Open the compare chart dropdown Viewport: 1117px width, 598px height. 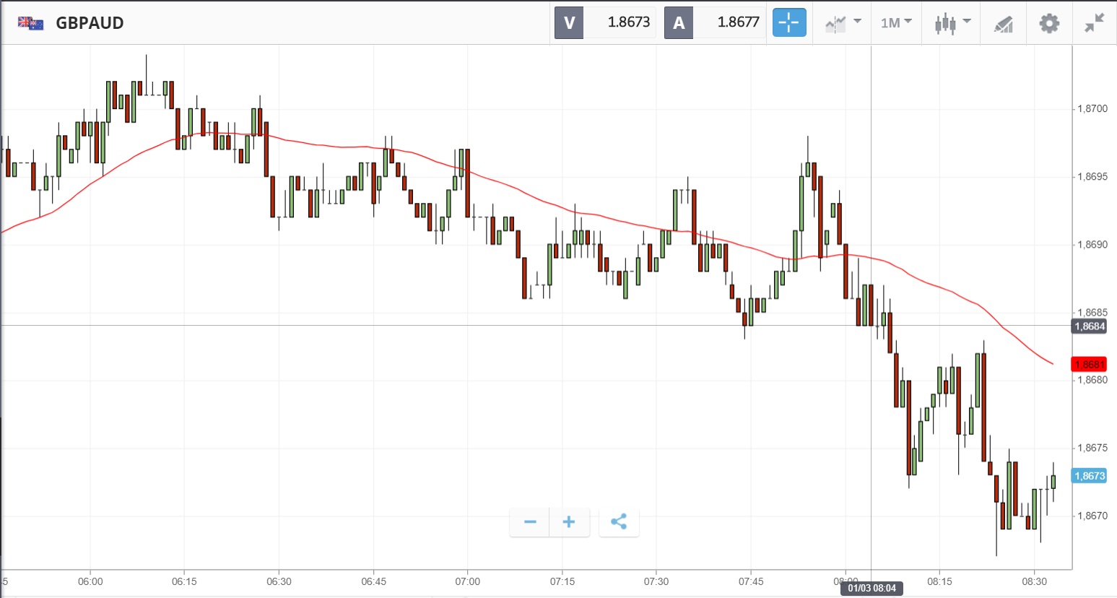[x=843, y=23]
